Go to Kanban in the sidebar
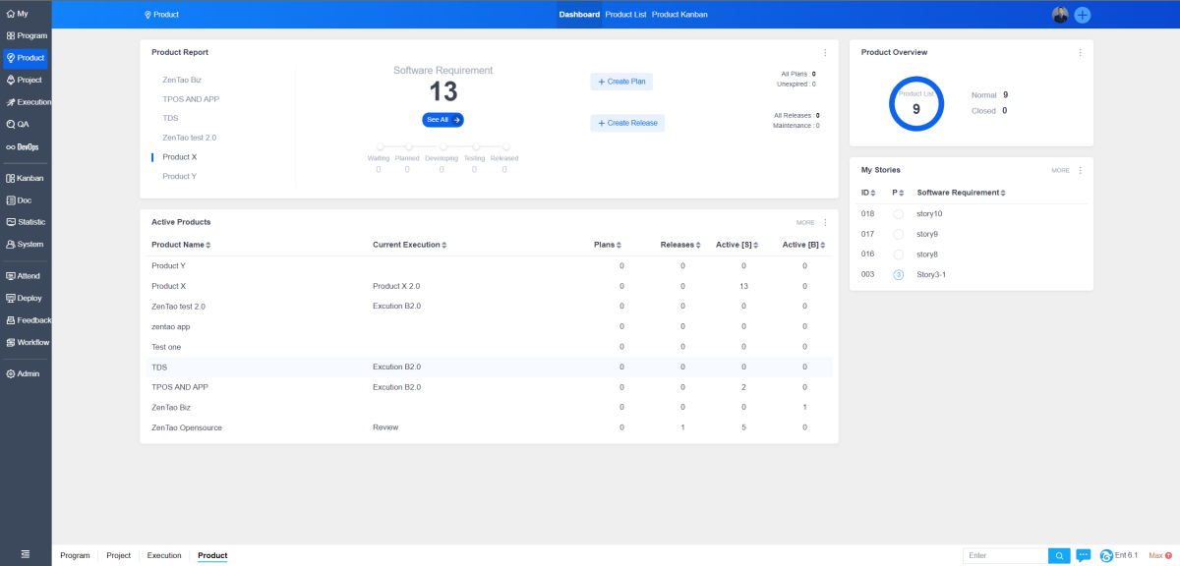The image size is (1180, 566). (26, 178)
